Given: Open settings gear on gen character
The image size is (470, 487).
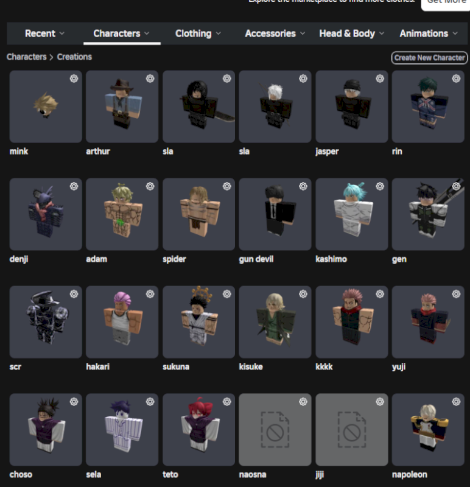Looking at the screenshot, I should 456,186.
